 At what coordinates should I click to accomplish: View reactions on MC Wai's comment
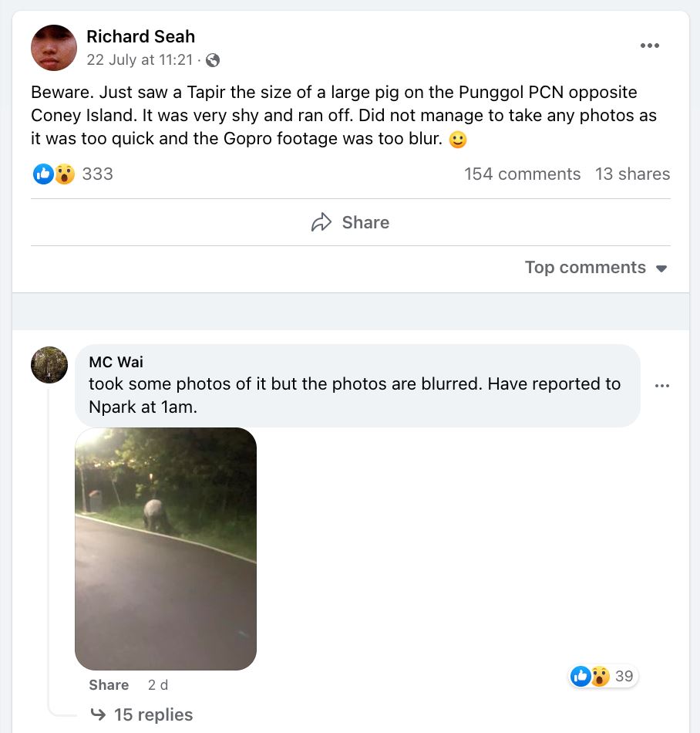[x=603, y=677]
